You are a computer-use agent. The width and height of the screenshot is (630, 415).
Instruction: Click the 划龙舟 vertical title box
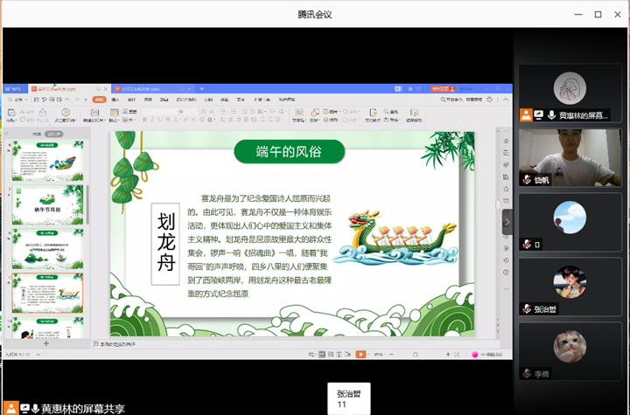(165, 244)
